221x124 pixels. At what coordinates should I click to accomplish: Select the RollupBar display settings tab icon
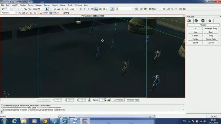tap(203, 21)
